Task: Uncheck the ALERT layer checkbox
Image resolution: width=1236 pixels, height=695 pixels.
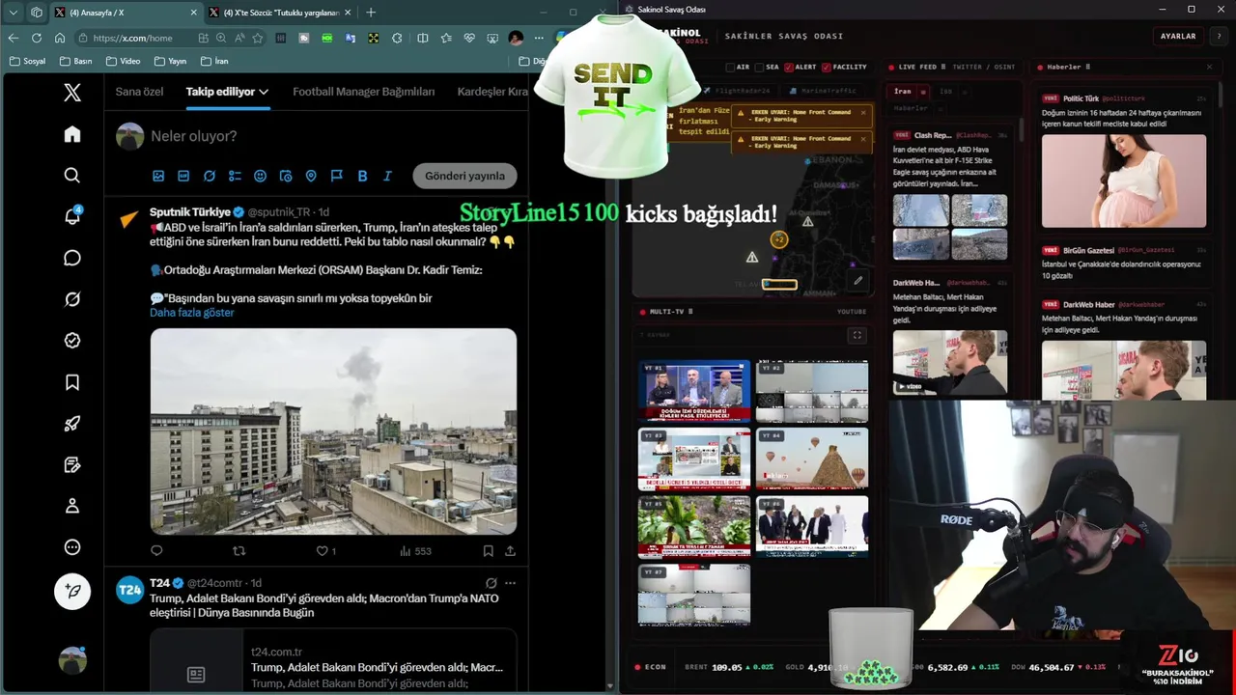Action: coord(789,68)
